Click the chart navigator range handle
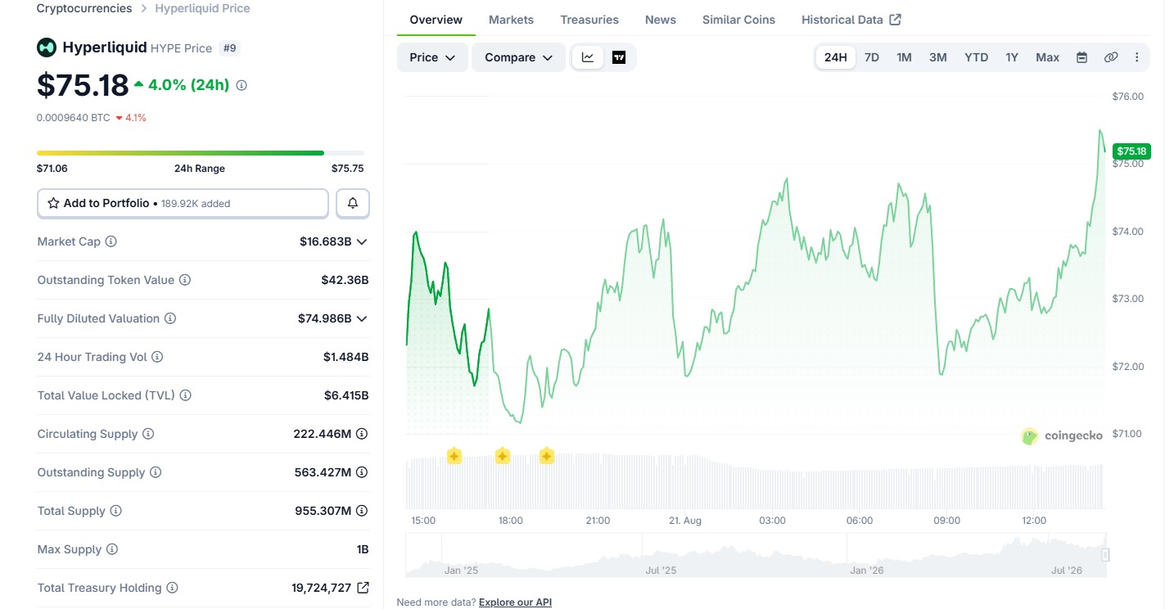The height and width of the screenshot is (609, 1165). pos(1105,555)
